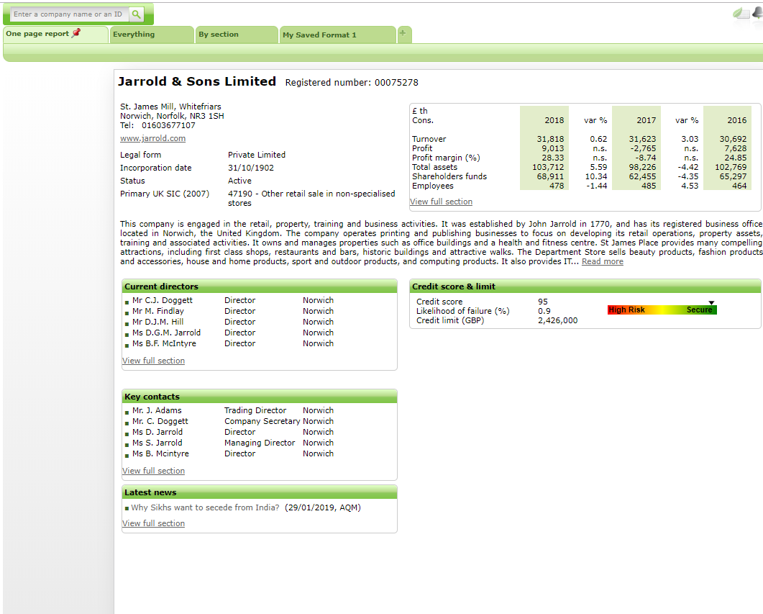The height and width of the screenshot is (614, 763).
Task: Click the 2018 Turnover value 31,818
Action: click(x=550, y=139)
